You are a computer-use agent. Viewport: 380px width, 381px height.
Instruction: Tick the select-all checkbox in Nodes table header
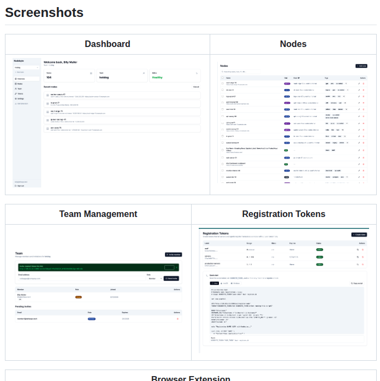tap(223, 78)
